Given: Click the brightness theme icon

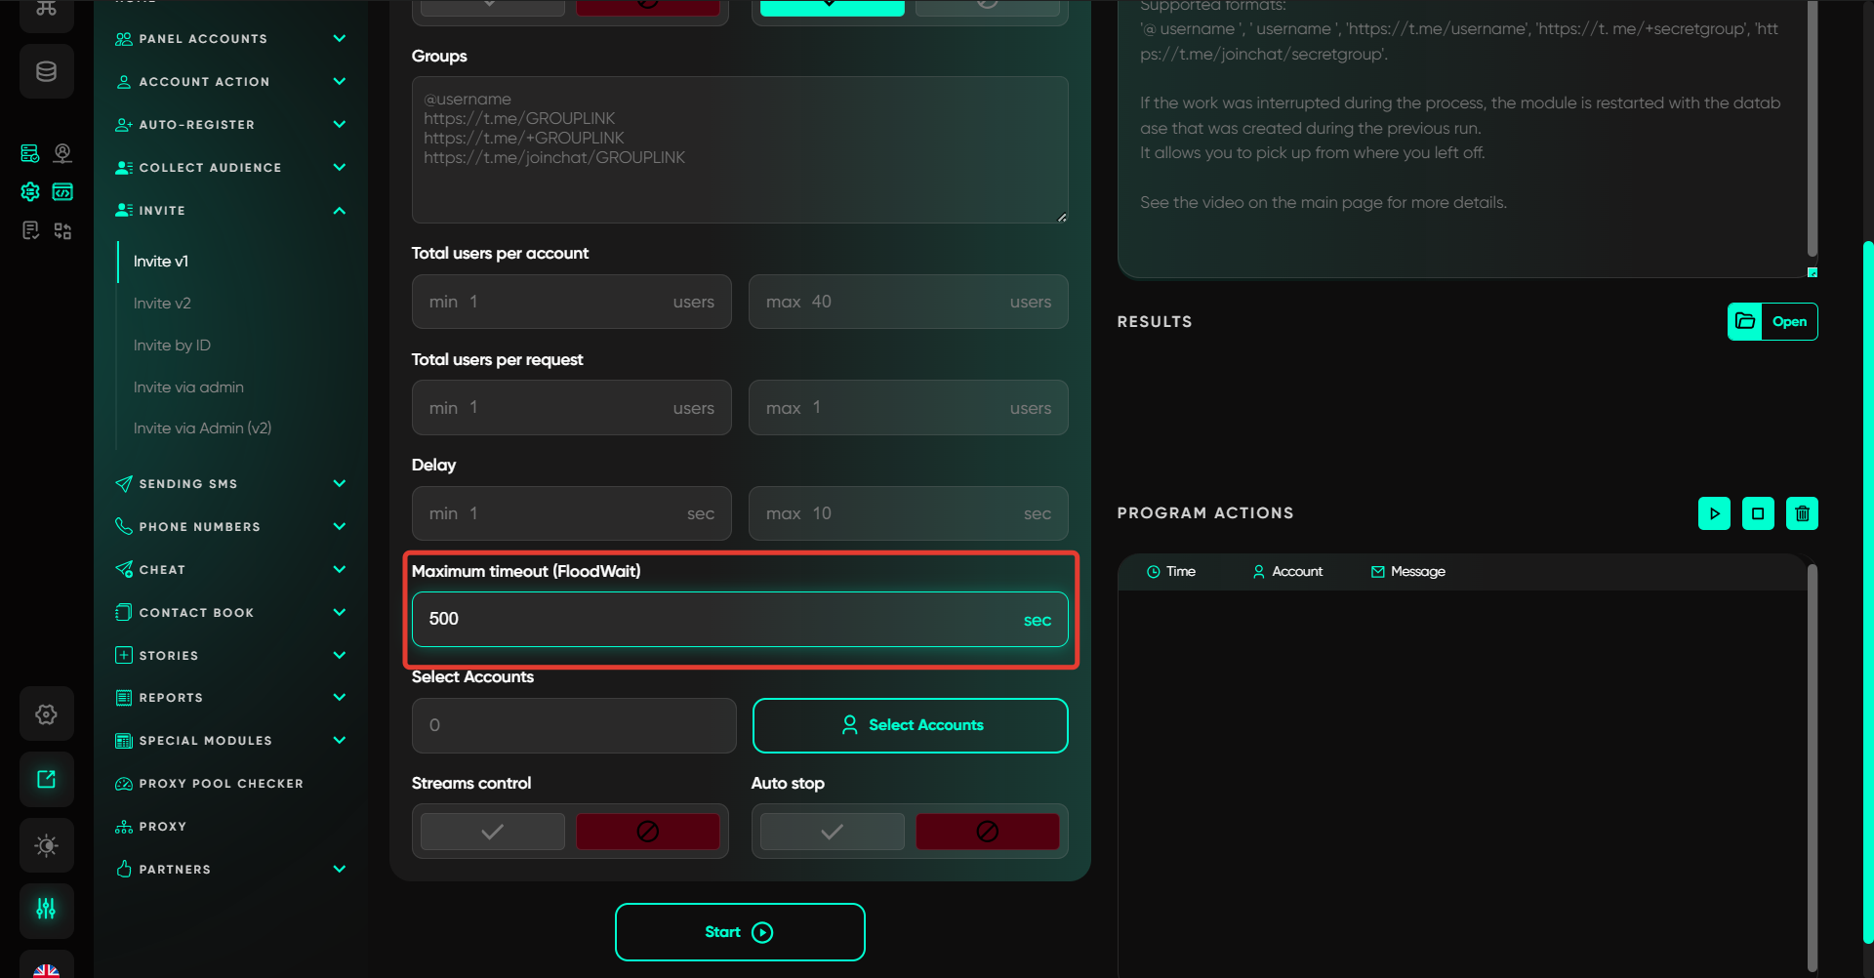Looking at the screenshot, I should point(46,845).
